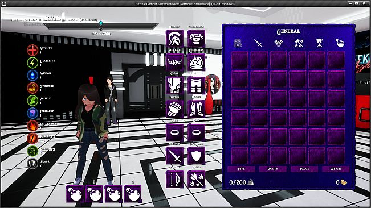Open the Chestplate equipment slot
Viewport: 371px width, 208px height.
pyautogui.click(x=197, y=38)
